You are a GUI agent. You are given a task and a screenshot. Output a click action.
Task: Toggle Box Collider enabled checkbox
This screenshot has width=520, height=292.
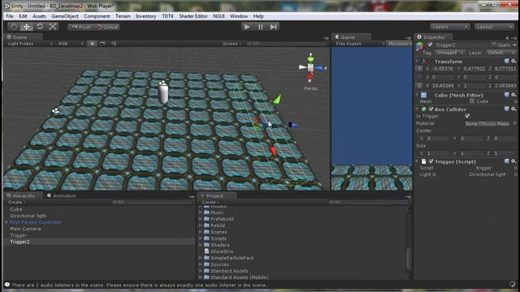pyautogui.click(x=431, y=109)
